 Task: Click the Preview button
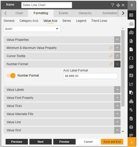click(64, 142)
